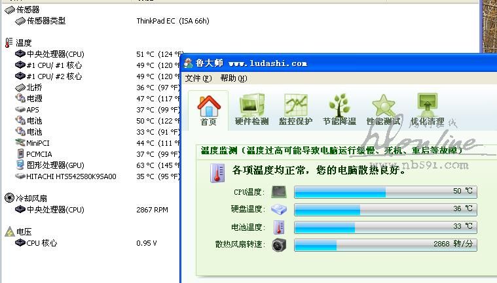Click the 图形处理器(GPU) monitor icon

(20, 165)
